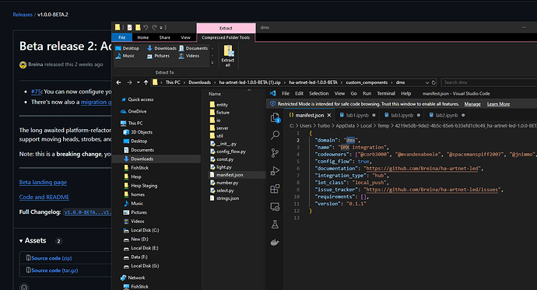
Task: Open the Extensions icon
Action: tap(275, 188)
